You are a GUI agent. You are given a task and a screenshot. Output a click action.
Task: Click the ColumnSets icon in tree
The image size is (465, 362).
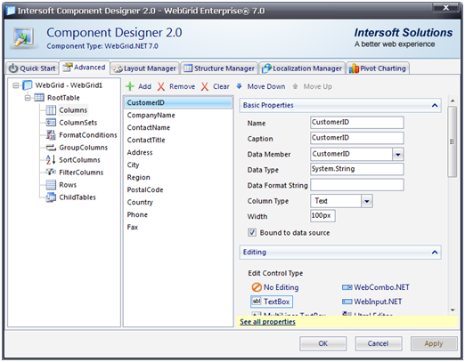(x=51, y=123)
